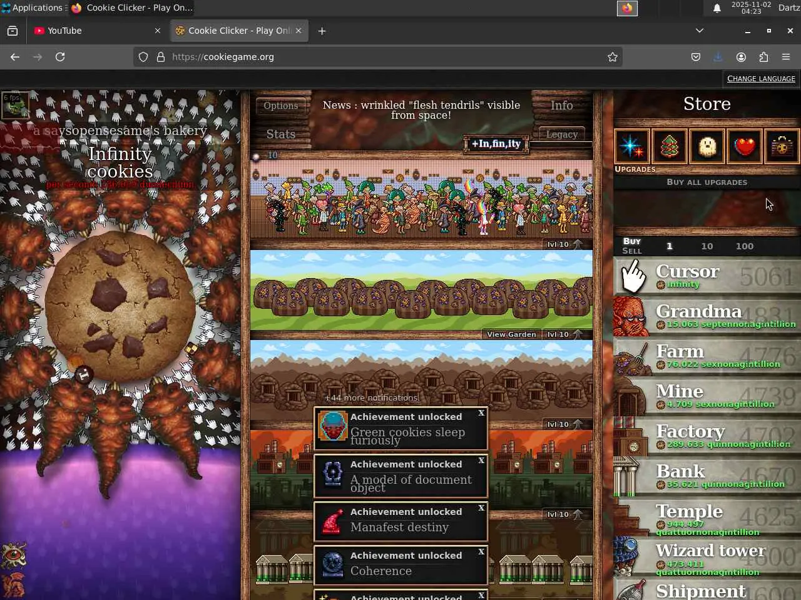Open the Firefox account icon
The height and width of the screenshot is (600, 801).
741,57
